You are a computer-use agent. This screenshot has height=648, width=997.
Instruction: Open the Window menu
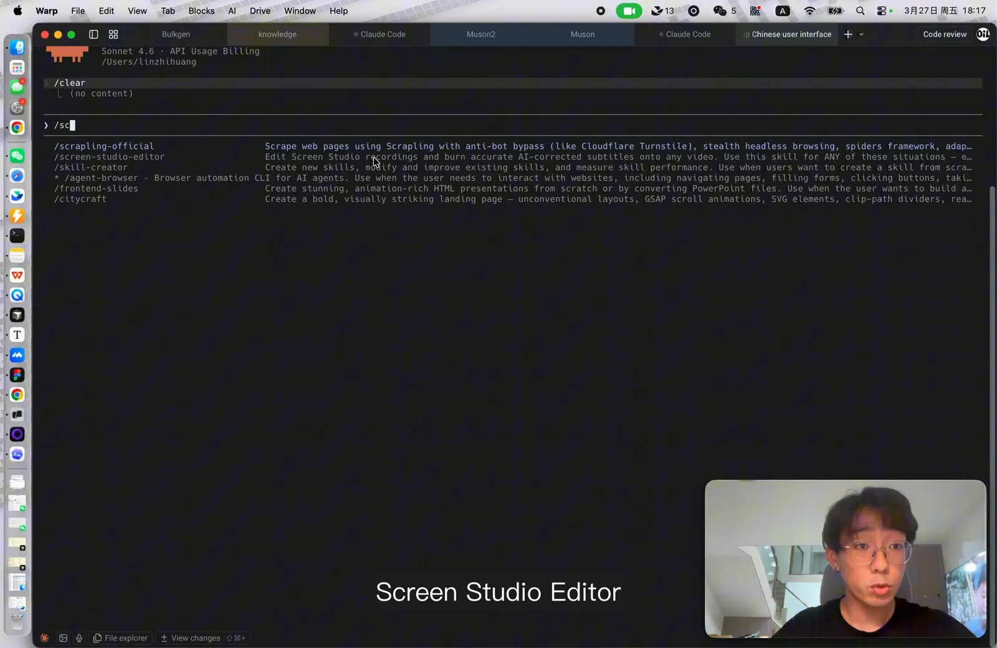click(300, 11)
